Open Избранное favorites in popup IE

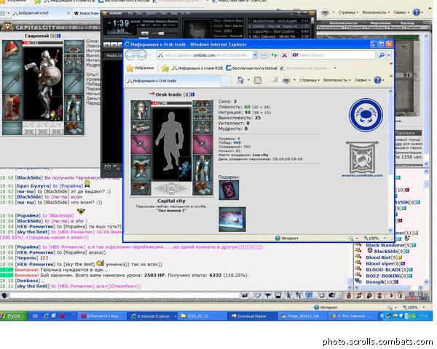tap(140, 68)
